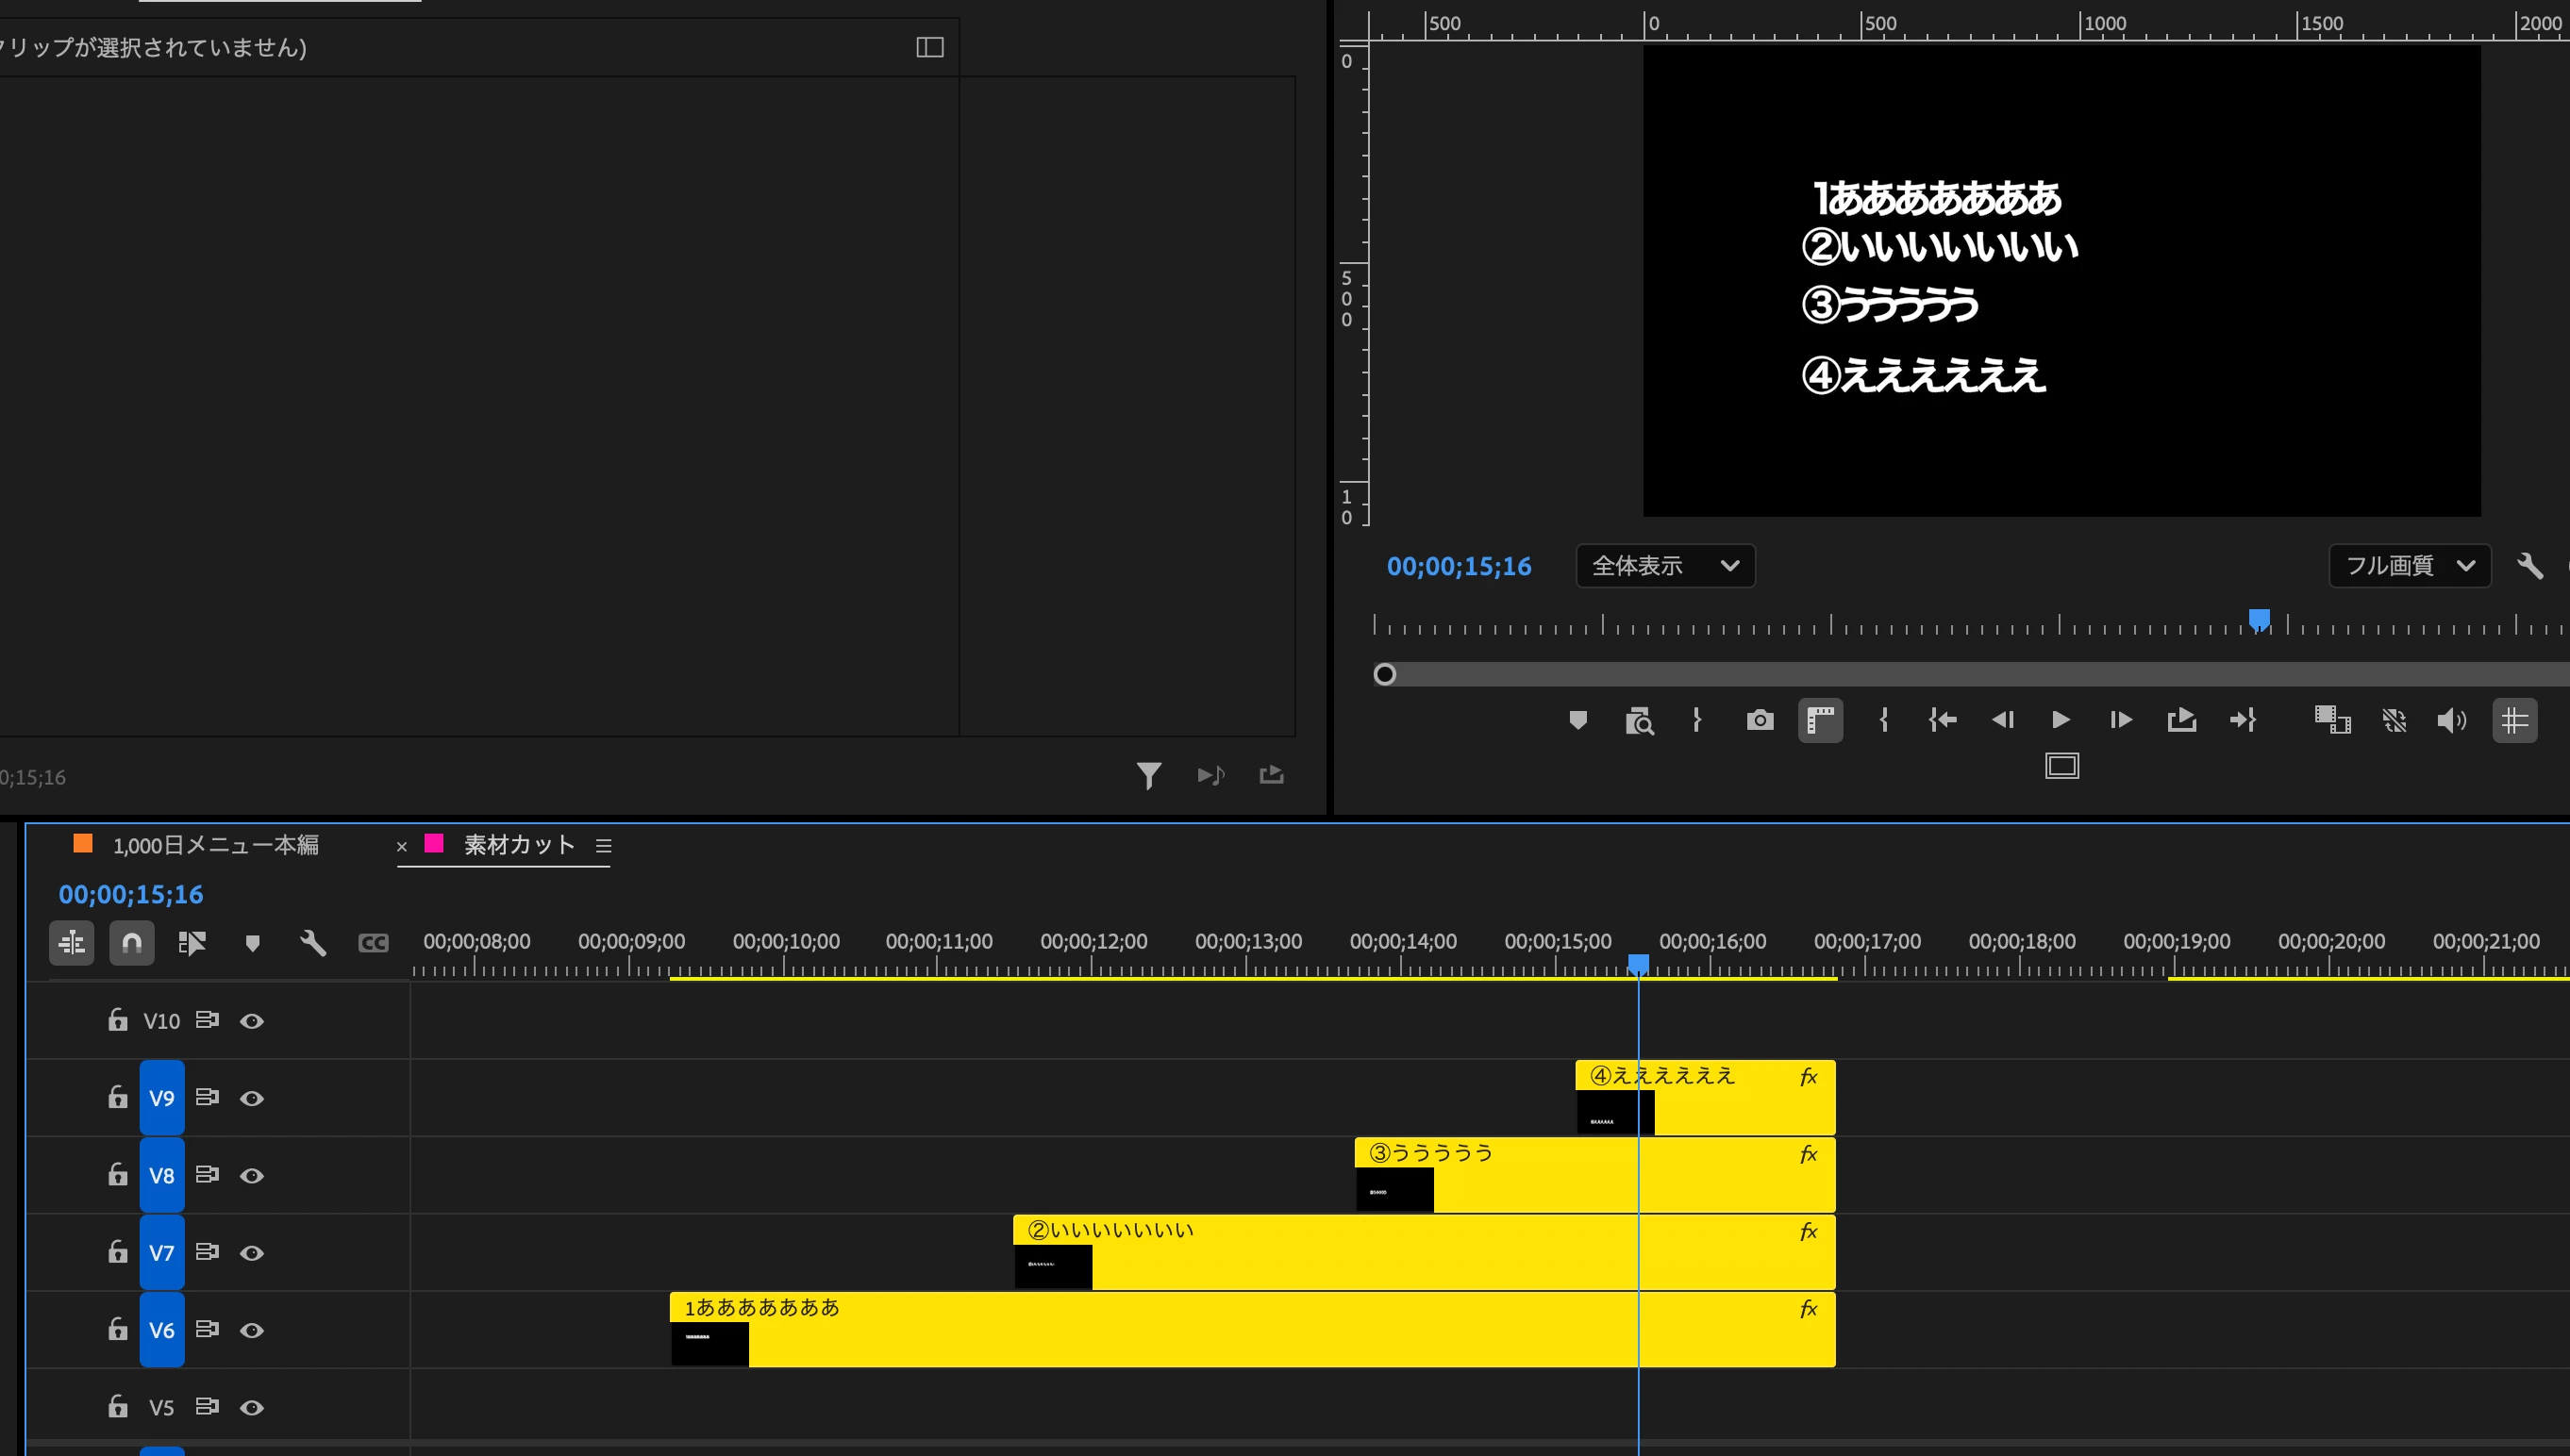The width and height of the screenshot is (2570, 1456).
Task: Toggle V10 track visibility eye
Action: (252, 1021)
